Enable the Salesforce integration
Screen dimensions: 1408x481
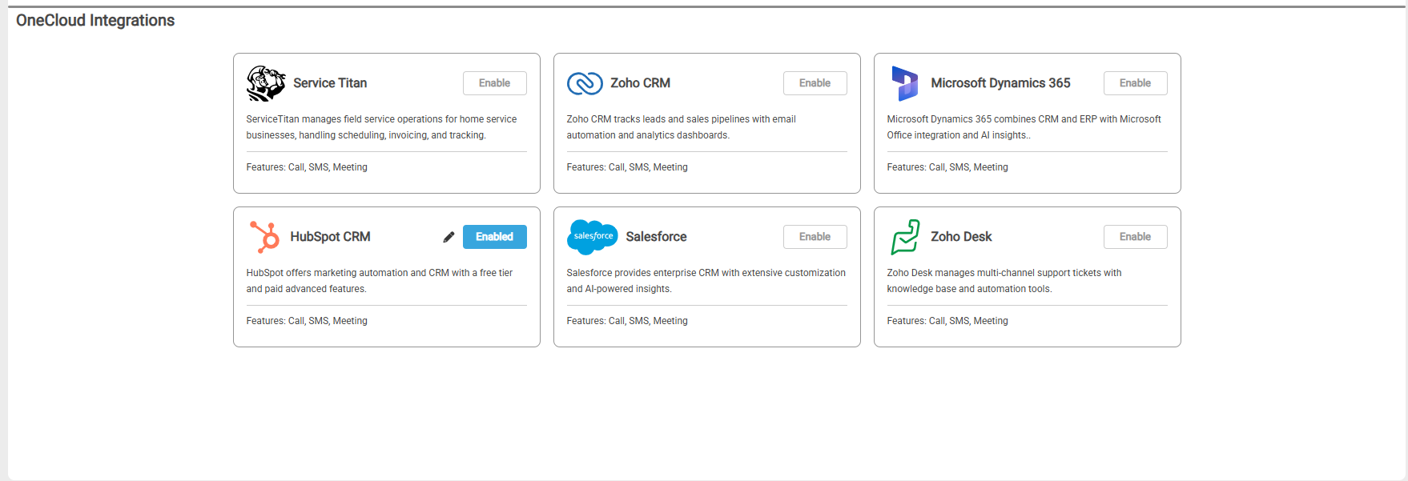tap(815, 237)
